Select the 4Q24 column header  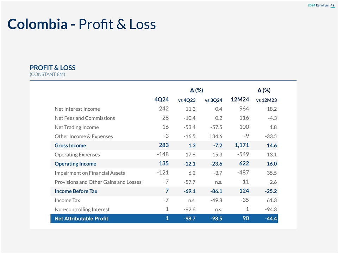[x=162, y=99]
